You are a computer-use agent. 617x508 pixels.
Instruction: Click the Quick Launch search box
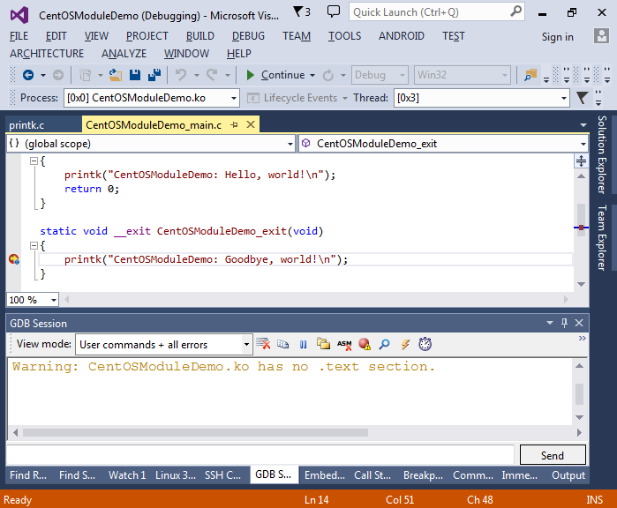click(437, 11)
